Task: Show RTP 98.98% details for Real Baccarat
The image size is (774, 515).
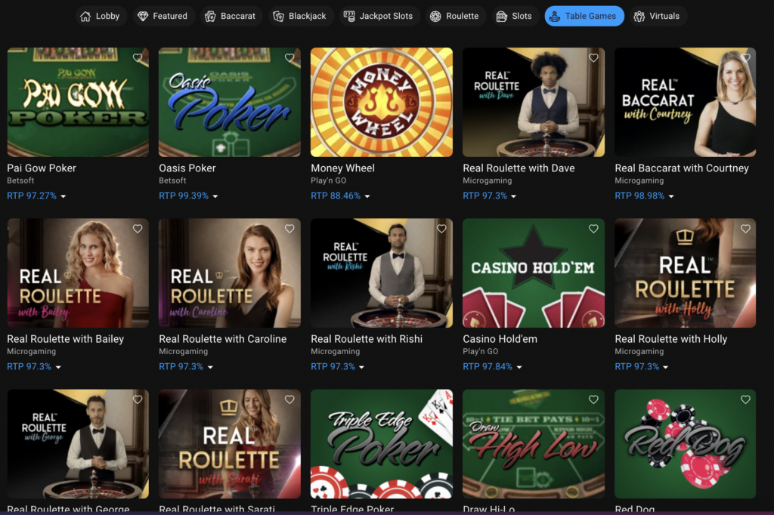Action: tap(645, 196)
